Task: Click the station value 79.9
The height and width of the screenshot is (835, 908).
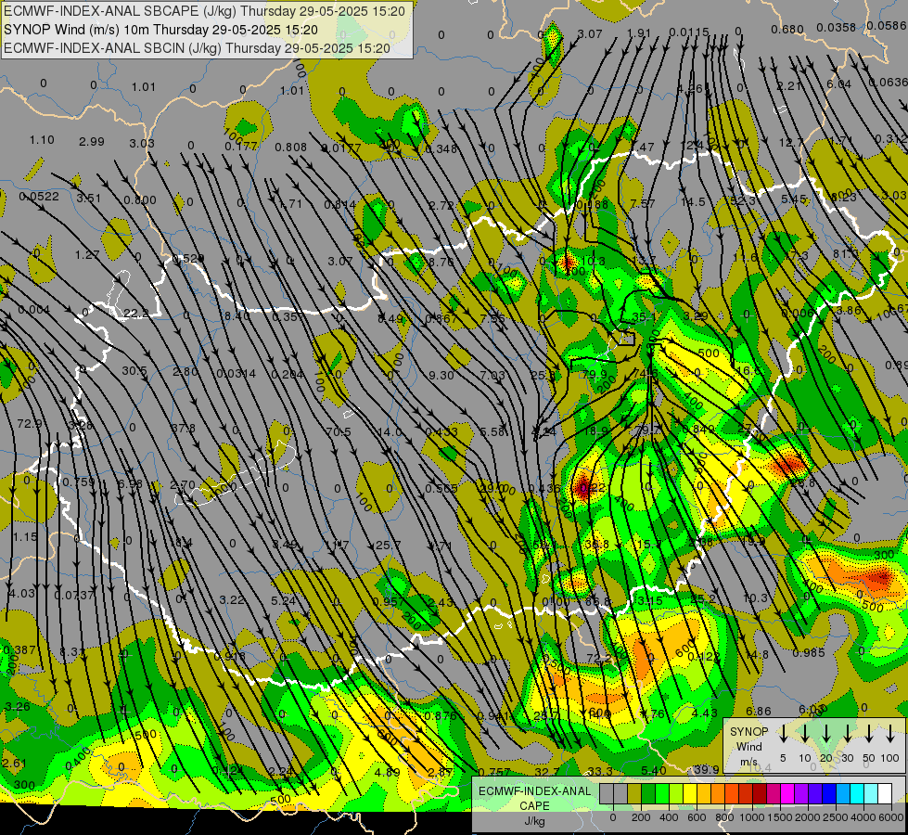Action: coord(595,374)
